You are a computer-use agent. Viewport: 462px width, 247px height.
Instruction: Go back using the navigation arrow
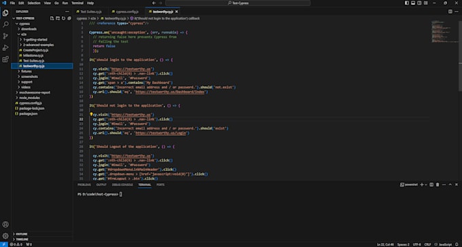tap(154, 3)
